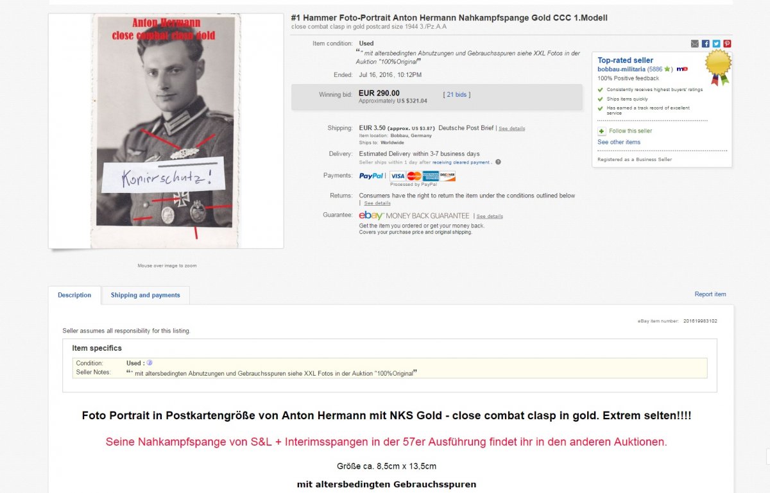Click the Anton Hermann portrait photo
The width and height of the screenshot is (770, 493).
click(x=166, y=131)
